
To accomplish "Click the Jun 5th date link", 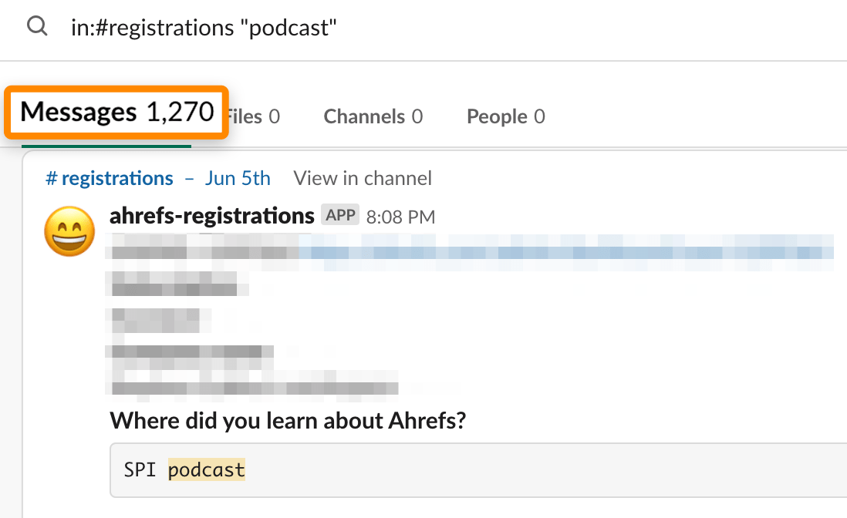I will [238, 178].
